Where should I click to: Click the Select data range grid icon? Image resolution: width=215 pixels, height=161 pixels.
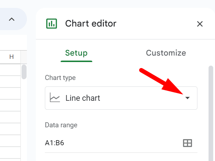187,143
